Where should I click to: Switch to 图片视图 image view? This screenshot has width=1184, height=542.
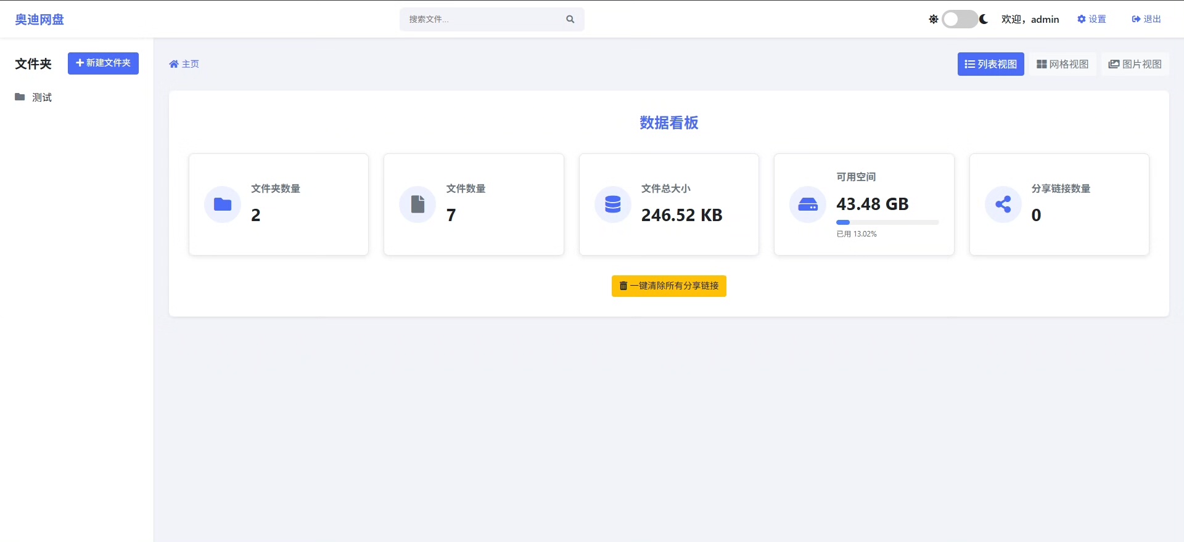click(1135, 64)
